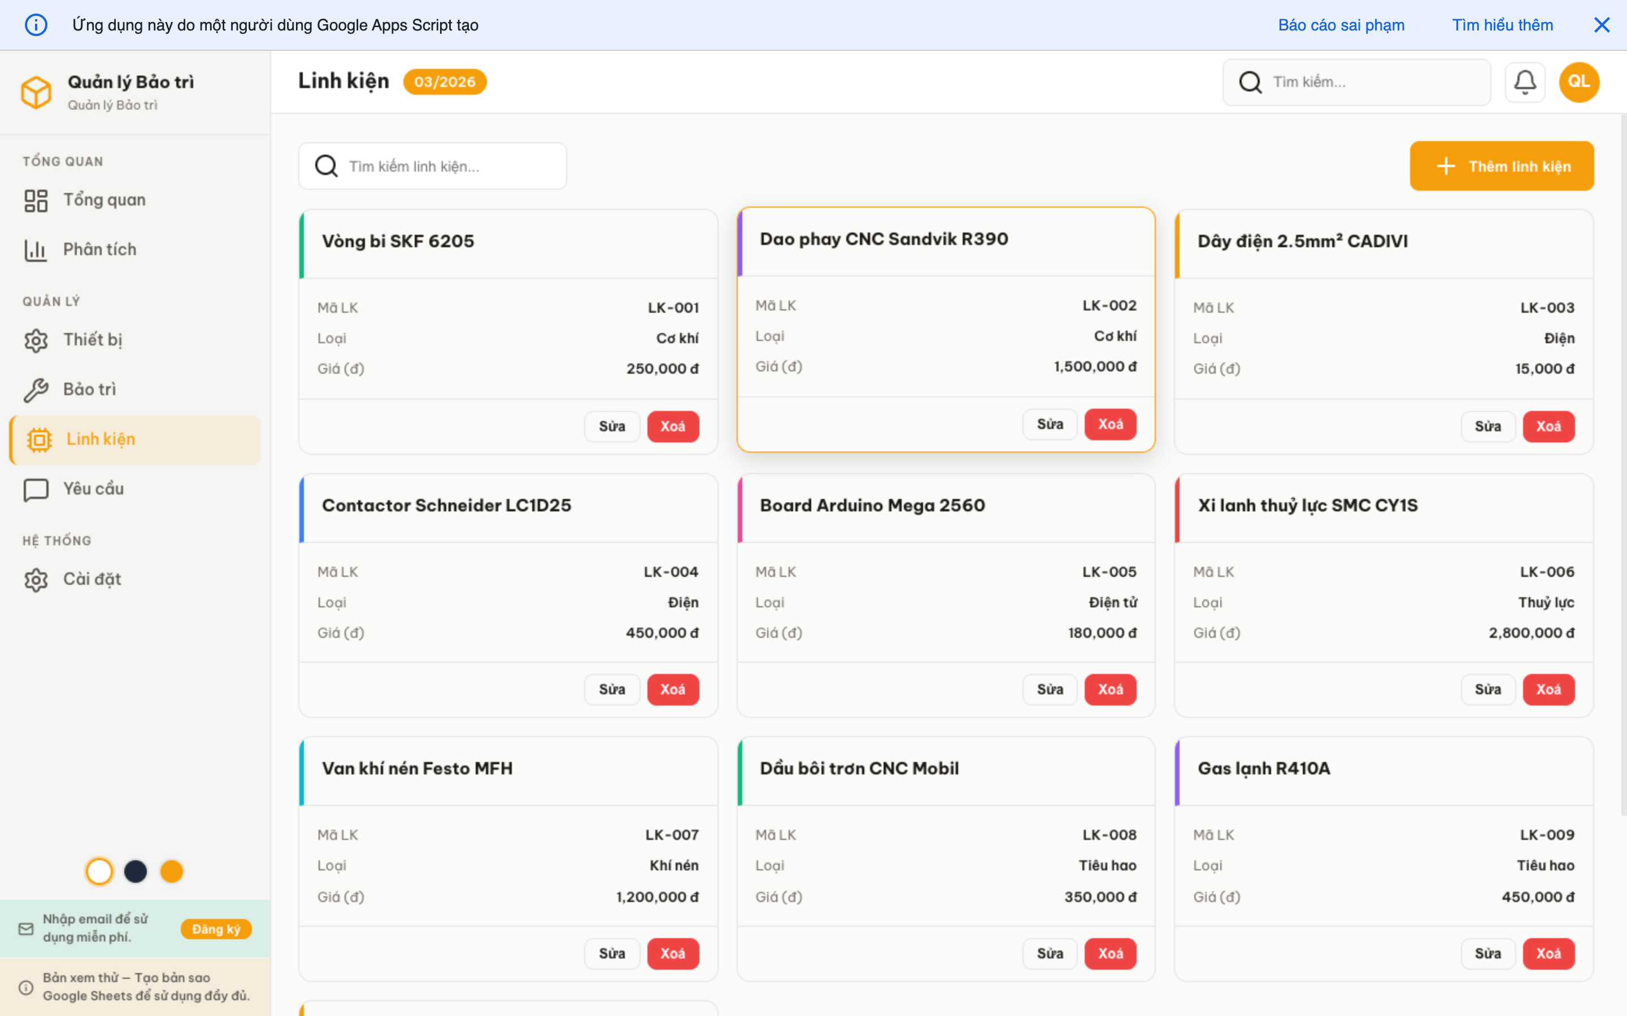Click the info icon in banner
The height and width of the screenshot is (1016, 1627).
point(36,25)
